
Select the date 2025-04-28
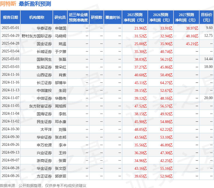click(10, 44)
